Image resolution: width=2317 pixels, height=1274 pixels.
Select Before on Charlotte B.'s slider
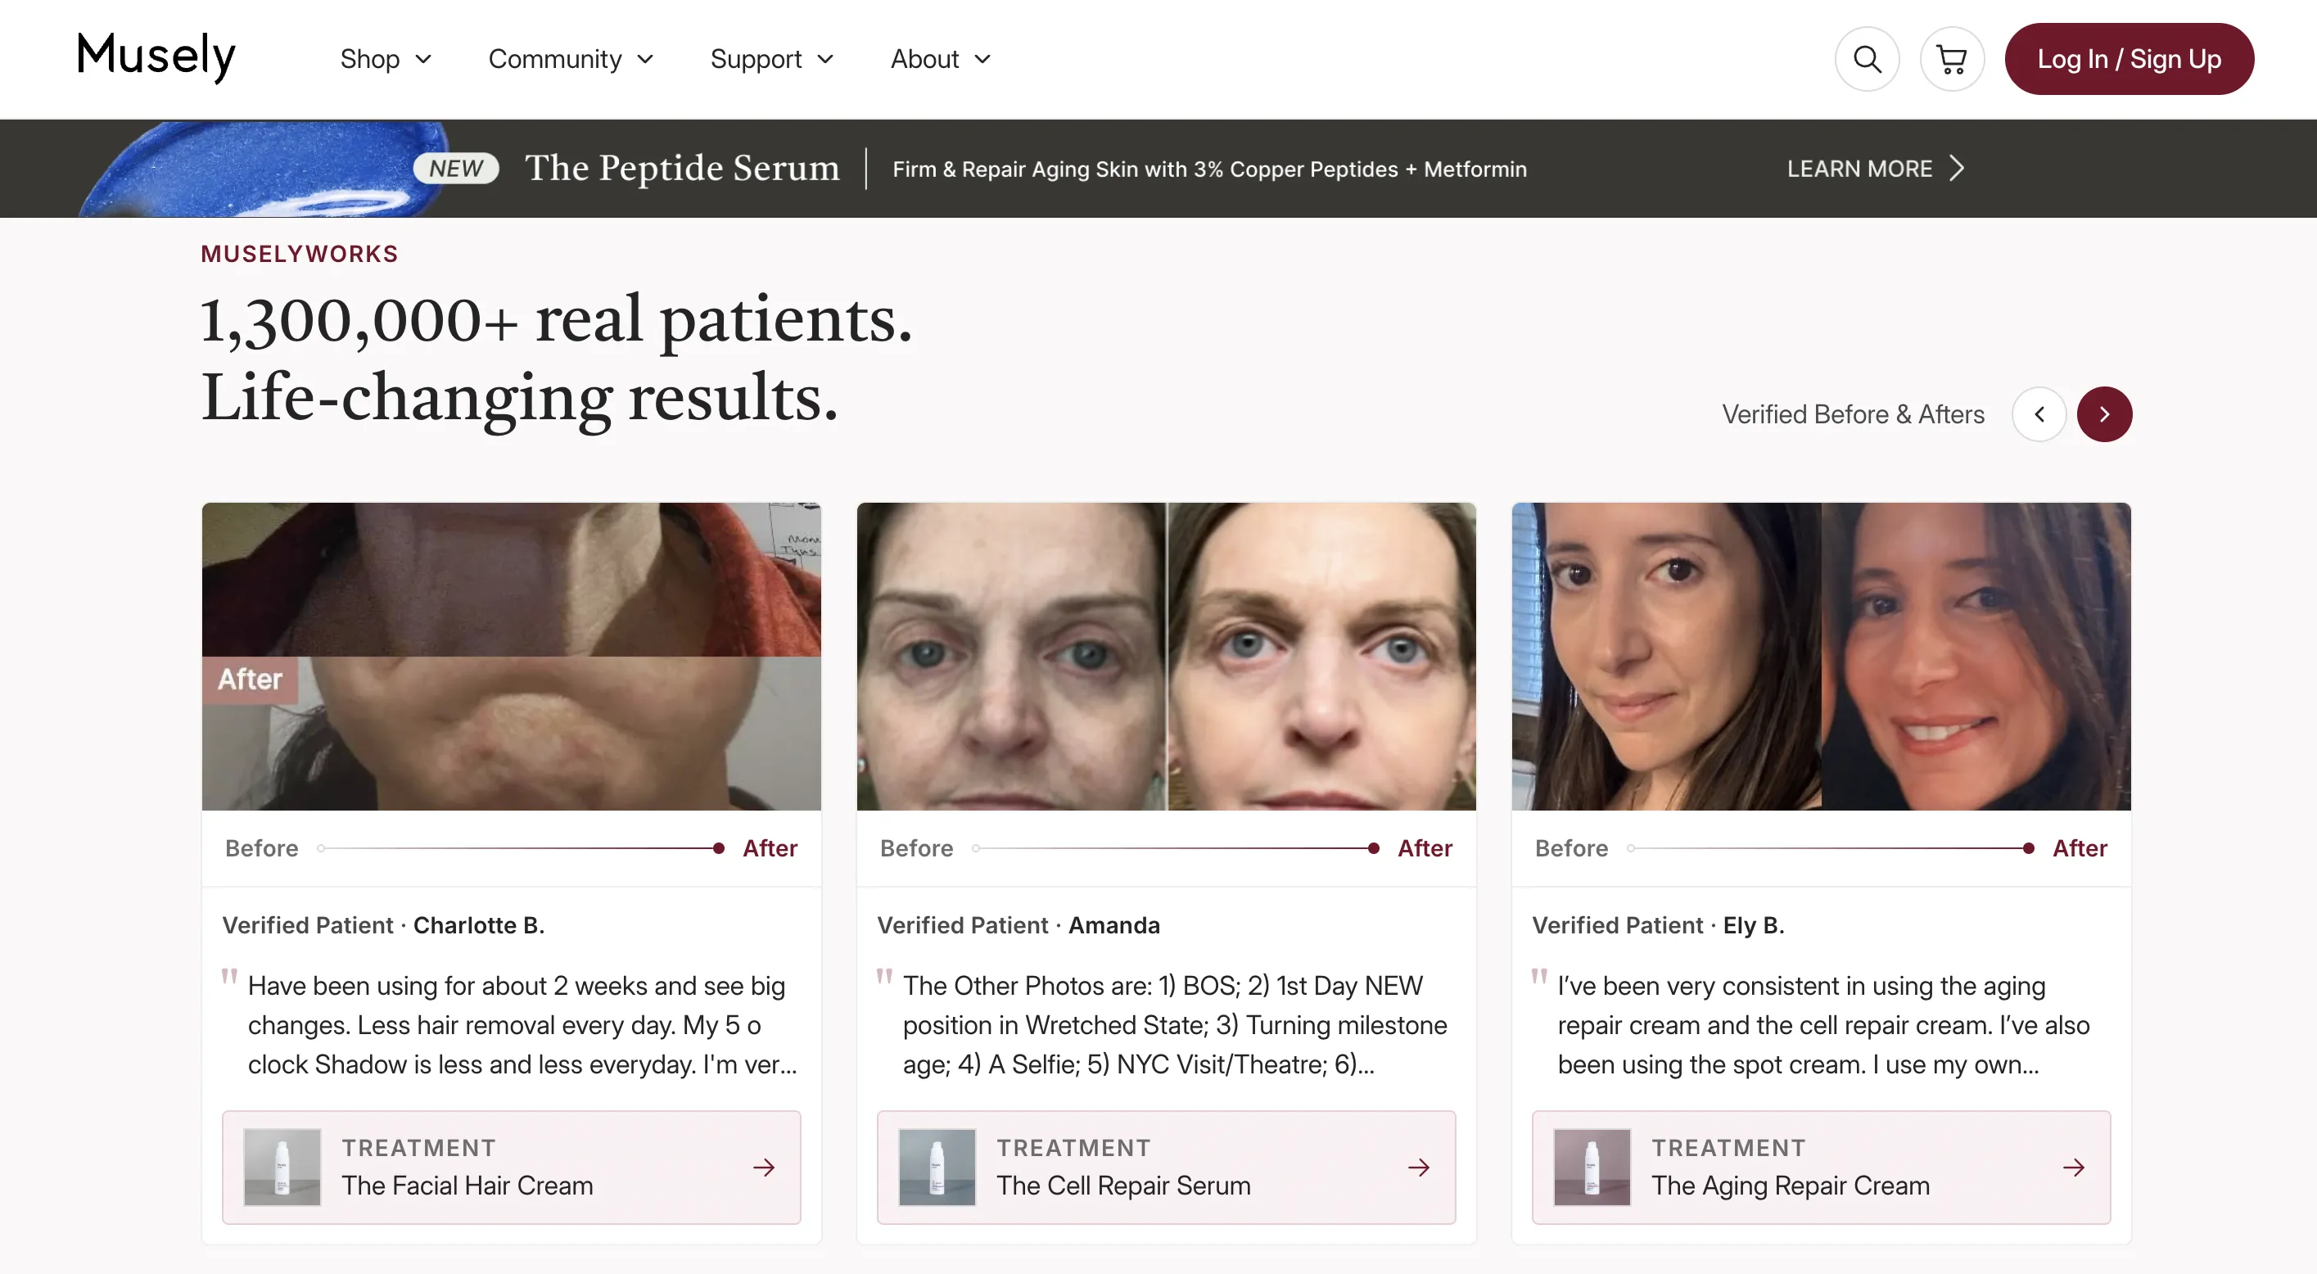tap(262, 847)
